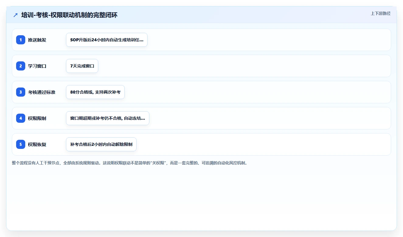Select the 推送触发 step label
This screenshot has width=403, height=237.
(37, 40)
